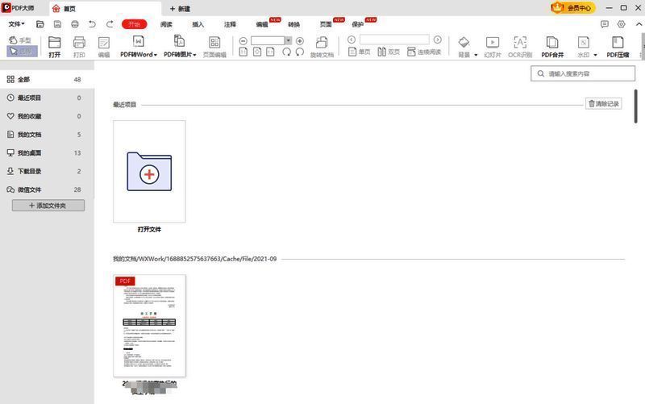Click the PDF压缩 compress icon
This screenshot has width=645, height=404.
[x=618, y=42]
